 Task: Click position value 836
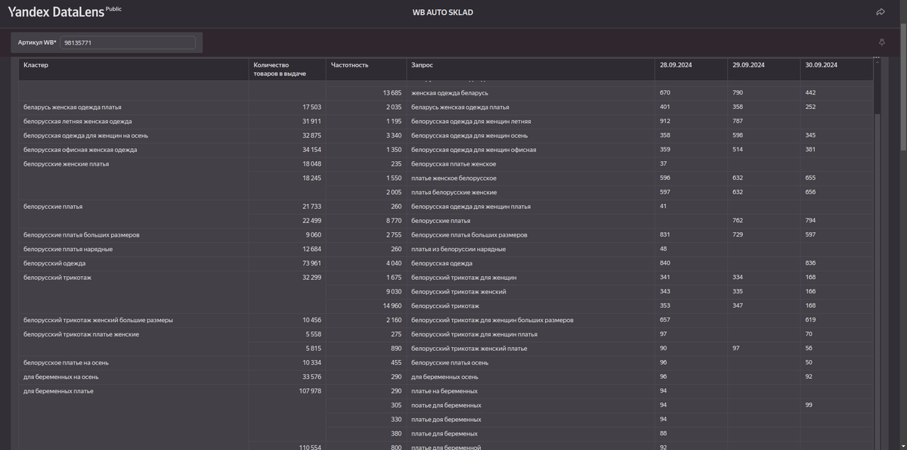pyautogui.click(x=810, y=263)
